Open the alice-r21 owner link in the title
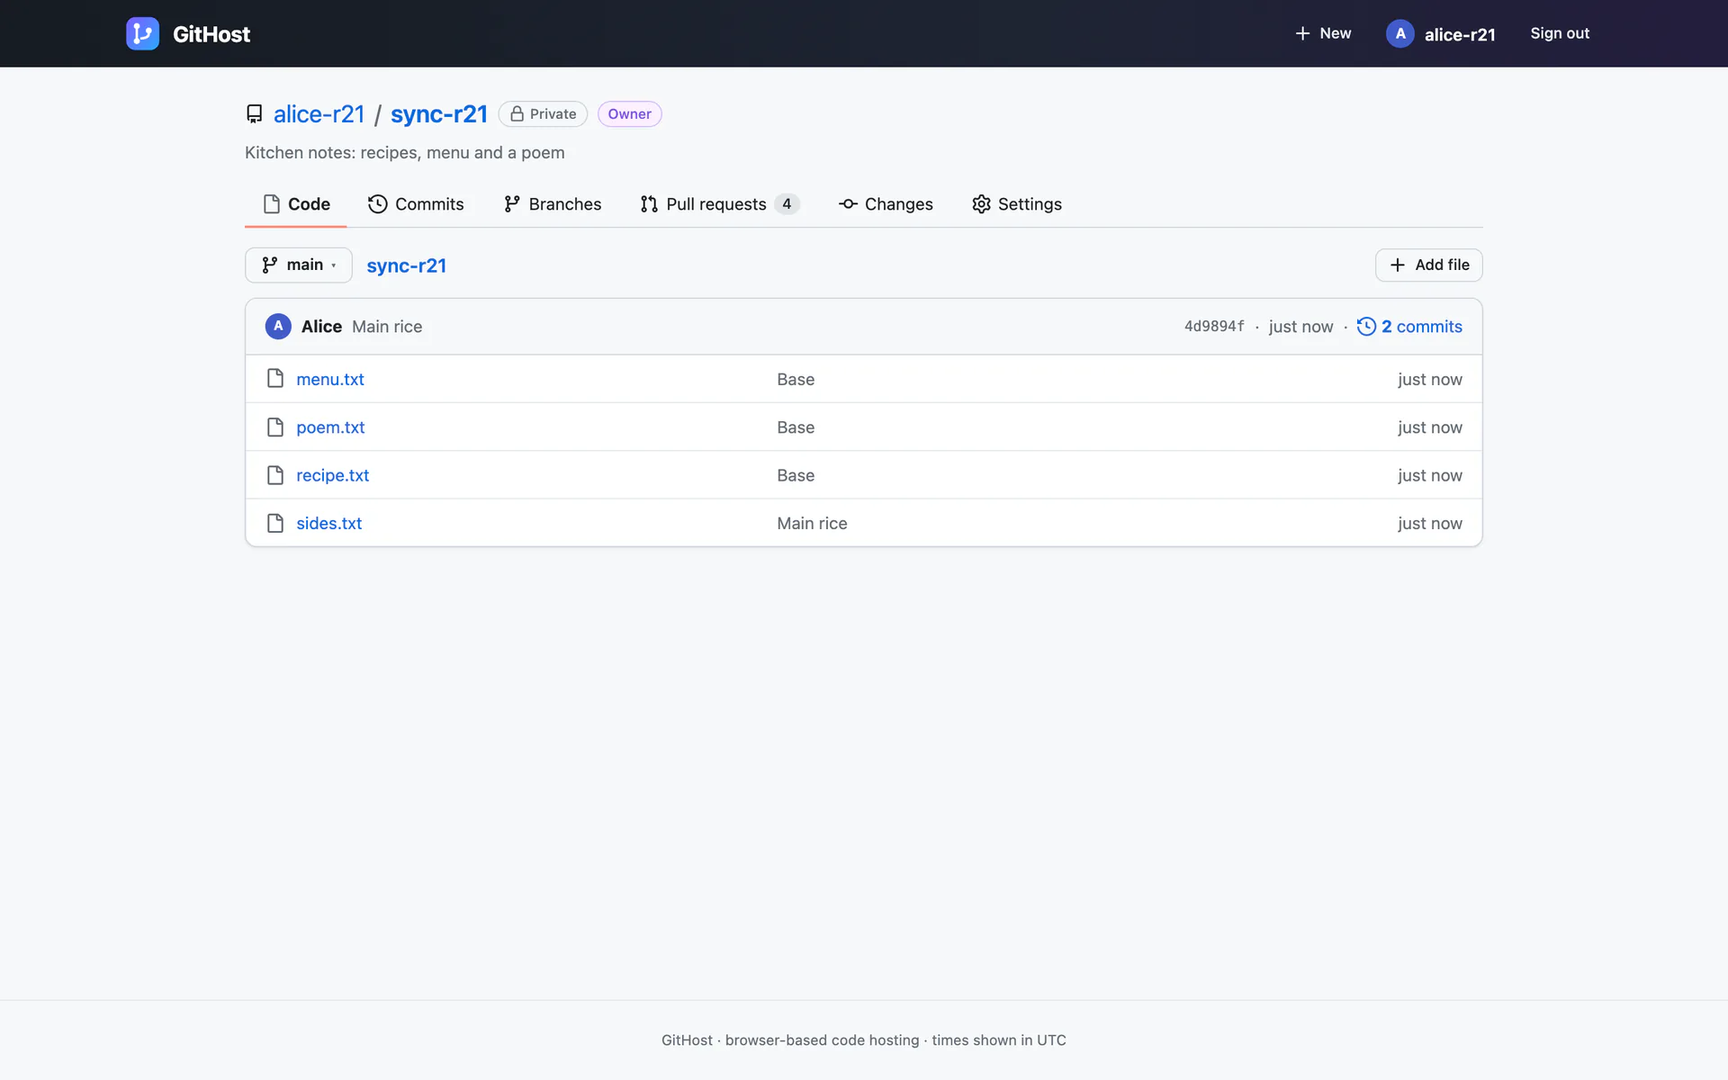This screenshot has height=1080, width=1728. click(x=319, y=114)
